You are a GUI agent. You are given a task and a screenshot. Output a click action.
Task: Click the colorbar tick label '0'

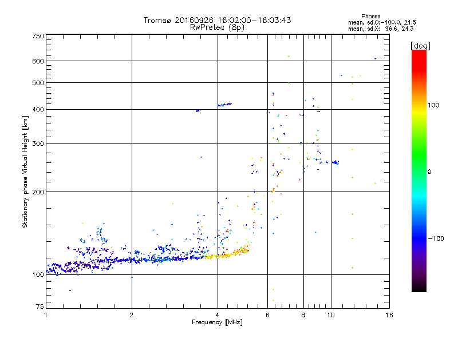pyautogui.click(x=429, y=172)
